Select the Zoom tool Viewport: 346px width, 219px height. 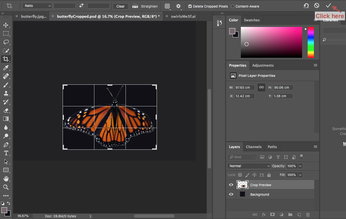point(6,187)
